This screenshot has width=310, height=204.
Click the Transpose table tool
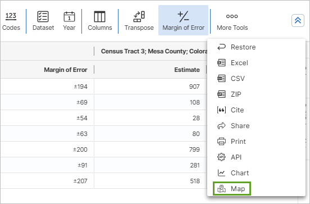pyautogui.click(x=139, y=21)
